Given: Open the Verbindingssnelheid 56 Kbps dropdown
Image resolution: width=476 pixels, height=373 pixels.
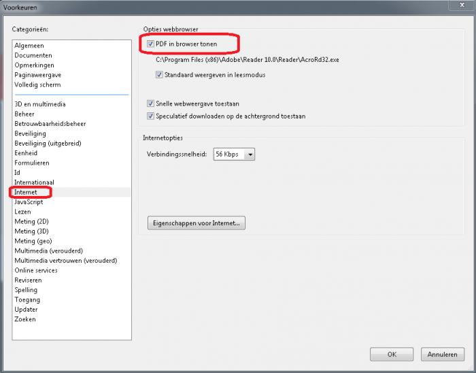Looking at the screenshot, I should [234, 155].
